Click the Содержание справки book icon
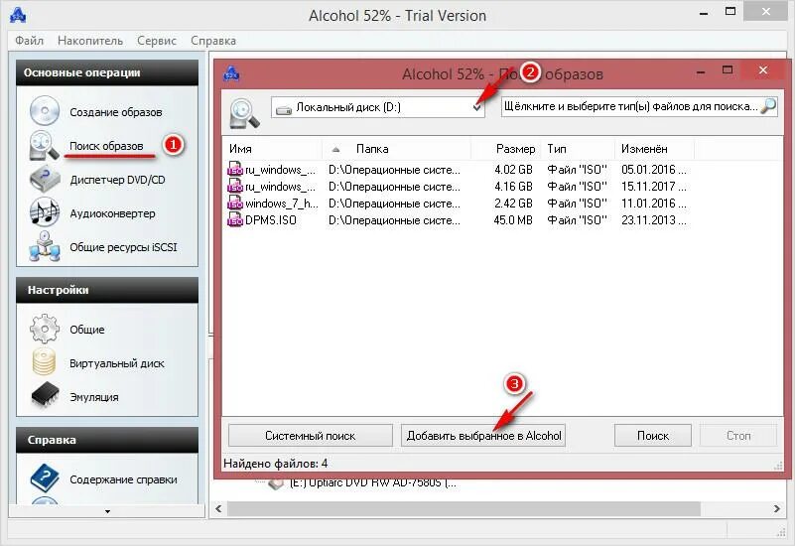 pos(45,478)
